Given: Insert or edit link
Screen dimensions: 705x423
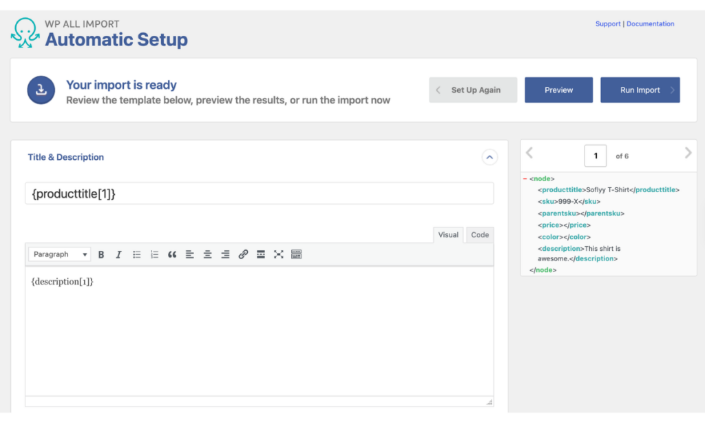Looking at the screenshot, I should click(243, 255).
